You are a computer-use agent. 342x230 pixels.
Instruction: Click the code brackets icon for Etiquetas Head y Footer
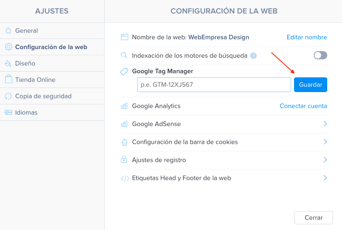[125, 178]
